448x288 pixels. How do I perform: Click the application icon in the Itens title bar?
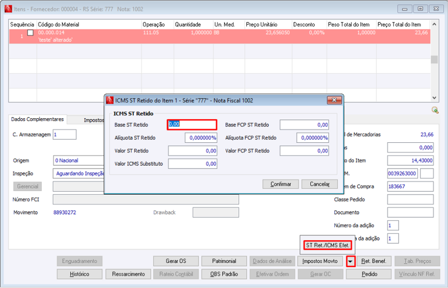[x=8, y=9]
